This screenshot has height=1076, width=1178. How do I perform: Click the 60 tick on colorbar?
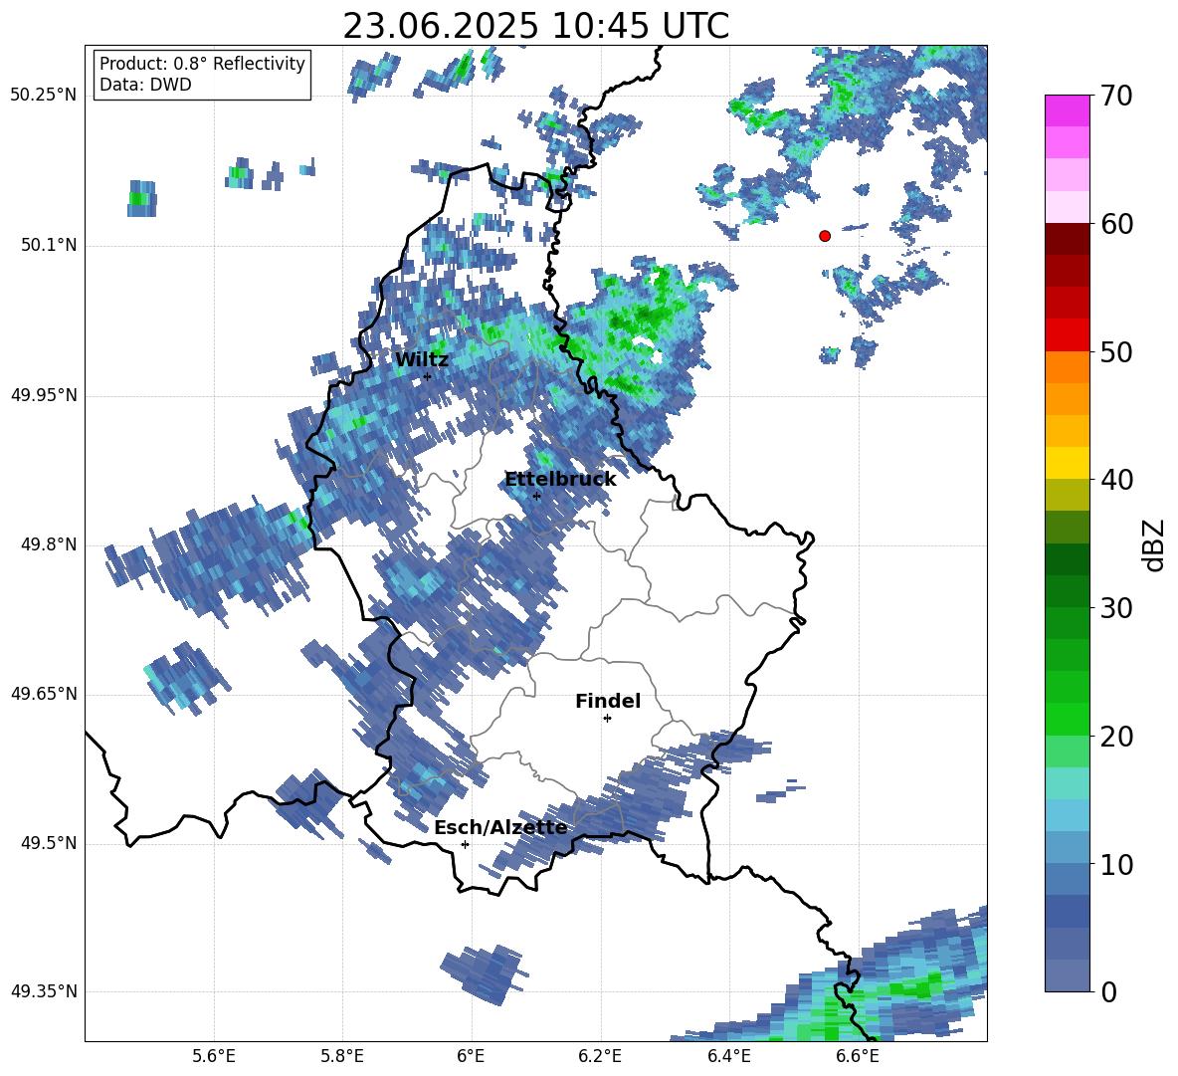pyautogui.click(x=1115, y=224)
